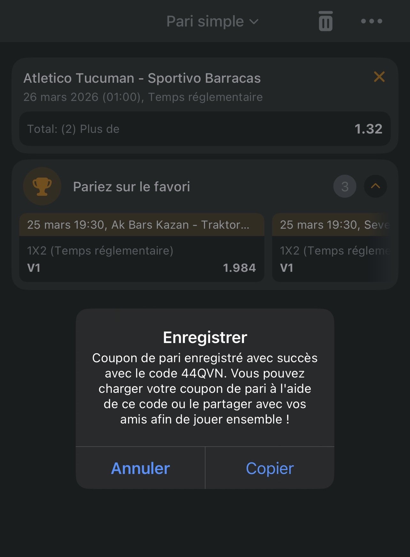Click the 1.32 odds value
The image size is (410, 557).
pyautogui.click(x=368, y=129)
